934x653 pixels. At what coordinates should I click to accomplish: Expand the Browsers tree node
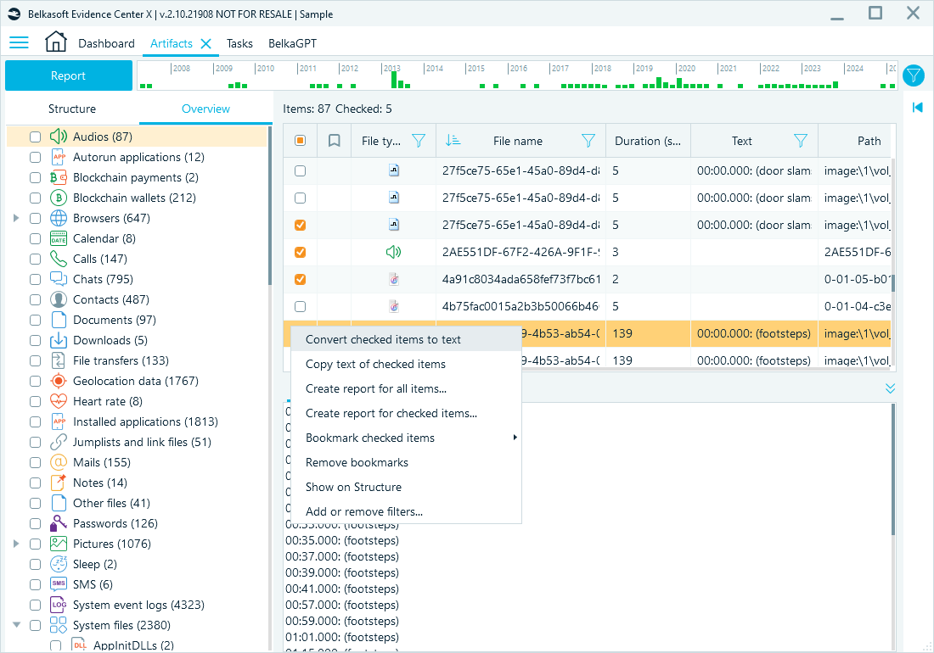pos(15,218)
